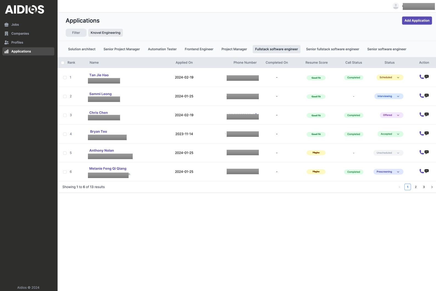This screenshot has width=436, height=291.
Task: Call Chris Chen via phone icon
Action: click(x=421, y=115)
